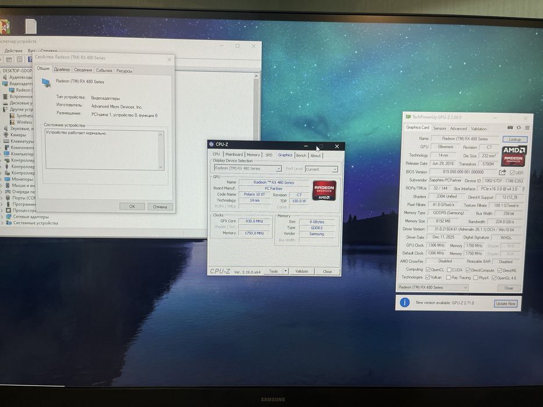Image resolution: width=543 pixels, height=407 pixels.
Task: Click the Tools button in CPU-Z
Action: [273, 272]
